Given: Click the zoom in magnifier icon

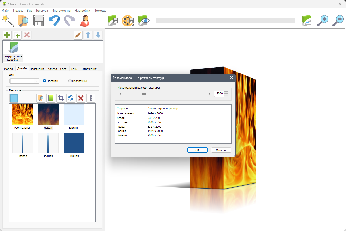Looking at the screenshot, I should (x=323, y=21).
